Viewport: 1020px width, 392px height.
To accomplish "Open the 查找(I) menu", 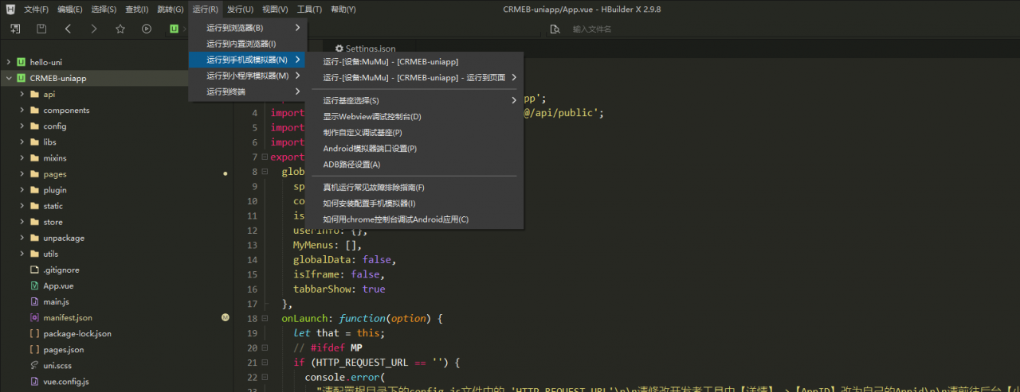I will click(x=136, y=10).
